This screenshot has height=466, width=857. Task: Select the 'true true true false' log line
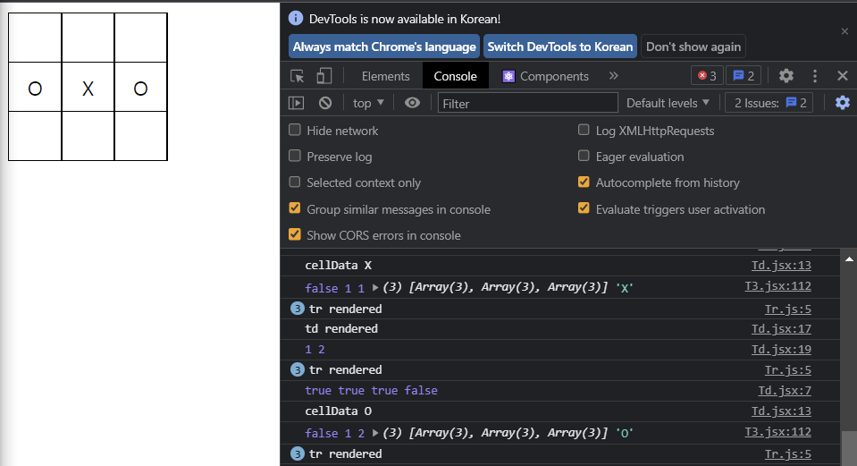[371, 391]
